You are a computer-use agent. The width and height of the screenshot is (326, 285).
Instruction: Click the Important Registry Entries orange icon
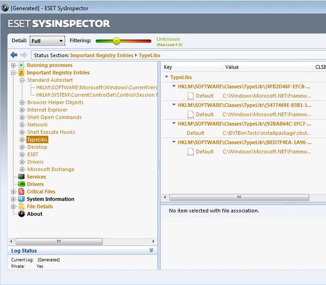pos(21,72)
